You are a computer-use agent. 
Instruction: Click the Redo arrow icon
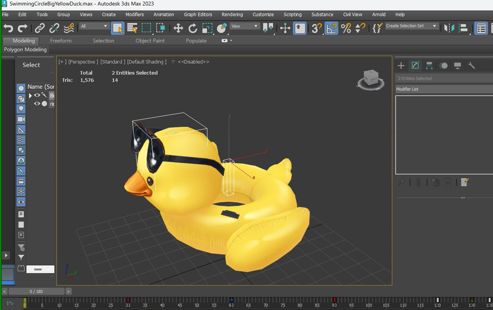[22, 28]
